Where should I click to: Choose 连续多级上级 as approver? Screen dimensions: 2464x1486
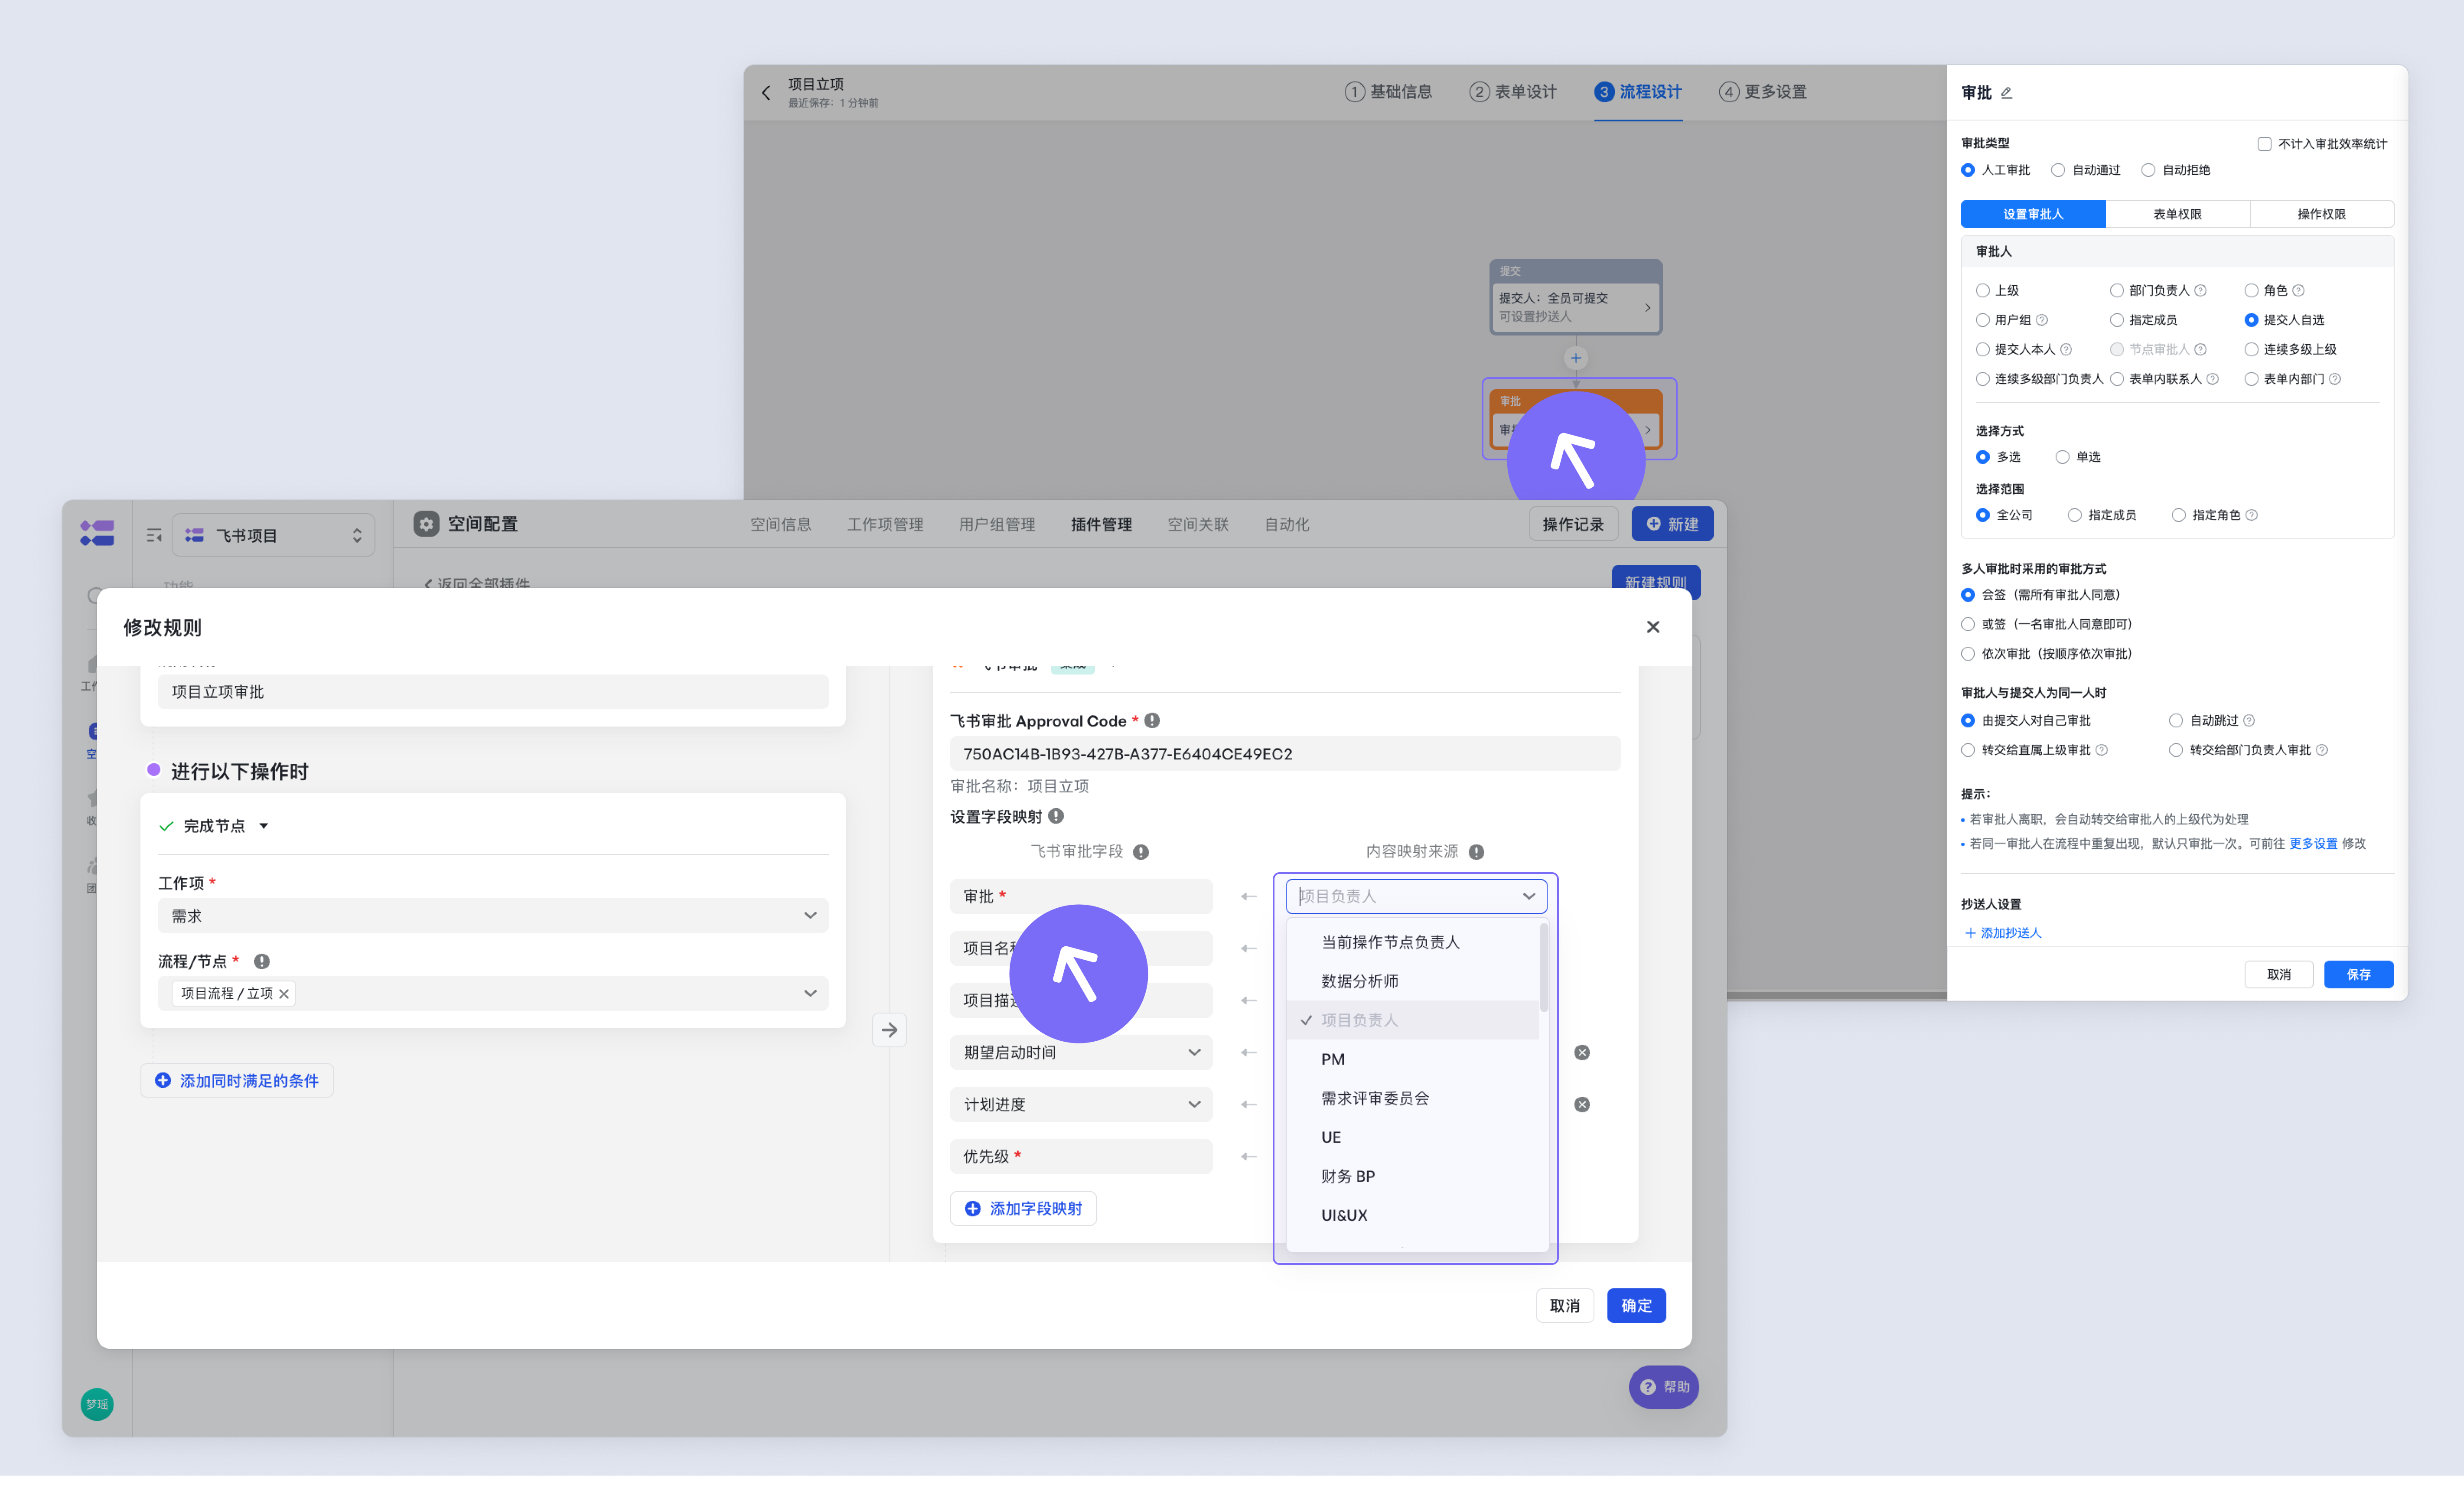(x=2251, y=350)
